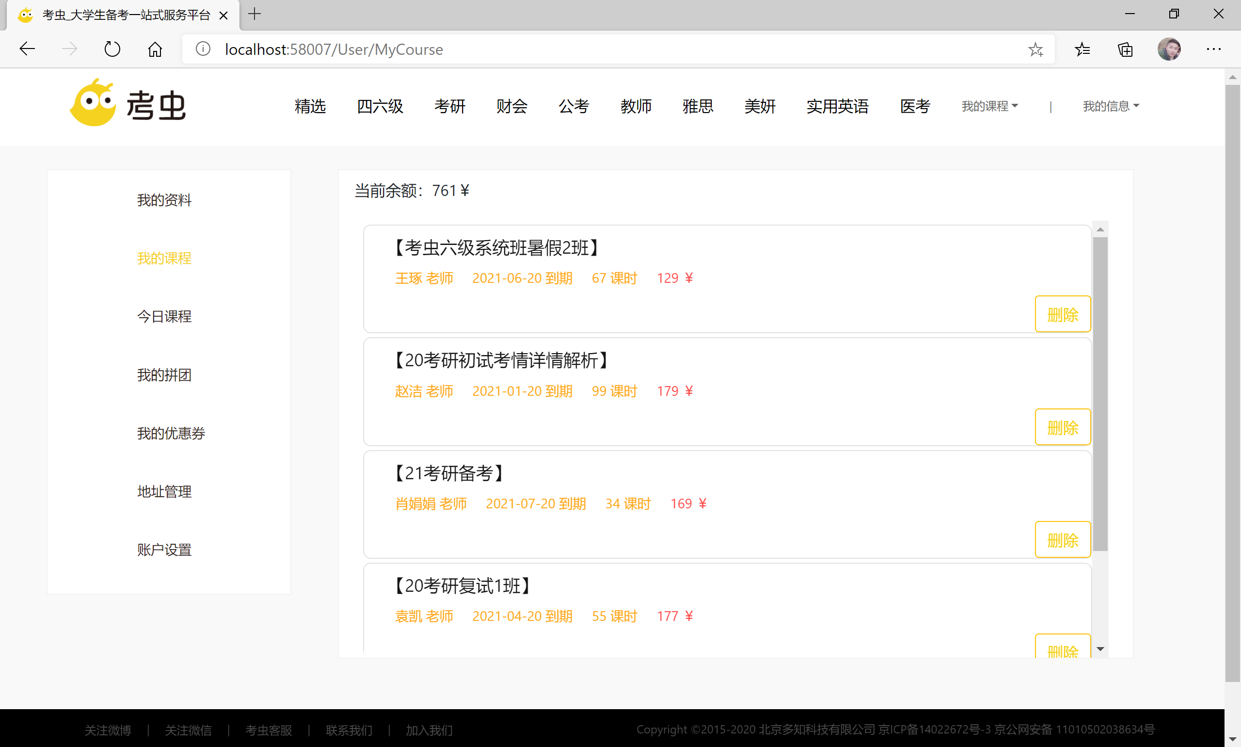This screenshot has height=747, width=1241.
Task: Click the 考虫客服 footer link
Action: [268, 730]
